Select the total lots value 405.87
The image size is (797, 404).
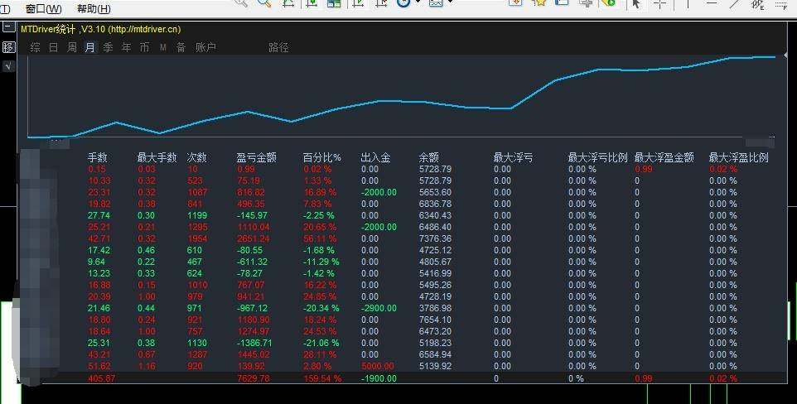[x=101, y=378]
